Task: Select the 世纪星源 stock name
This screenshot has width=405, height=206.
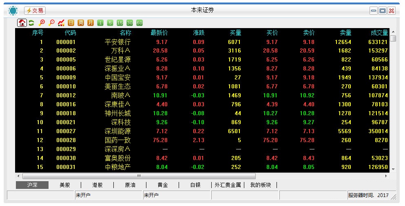Action: coord(118,59)
